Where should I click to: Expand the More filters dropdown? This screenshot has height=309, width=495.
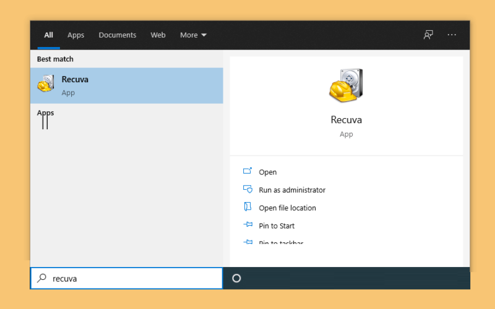[193, 35]
